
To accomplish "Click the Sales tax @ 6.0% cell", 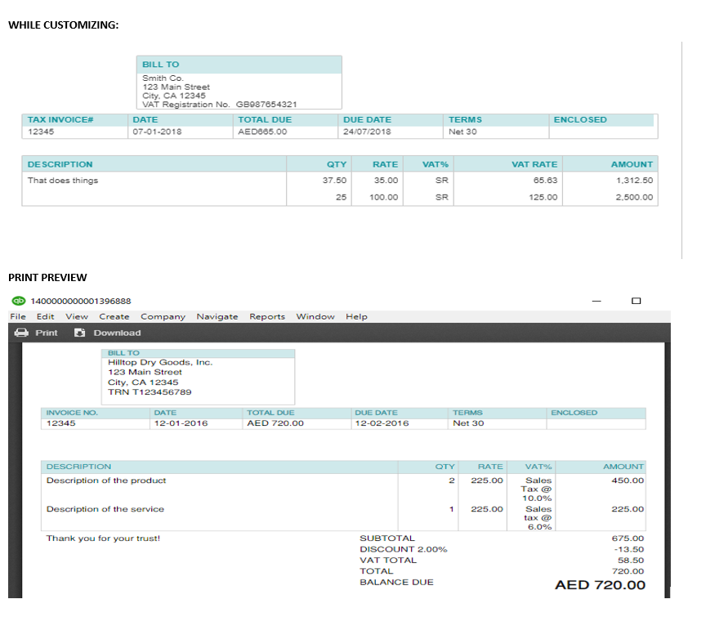I will click(x=538, y=518).
